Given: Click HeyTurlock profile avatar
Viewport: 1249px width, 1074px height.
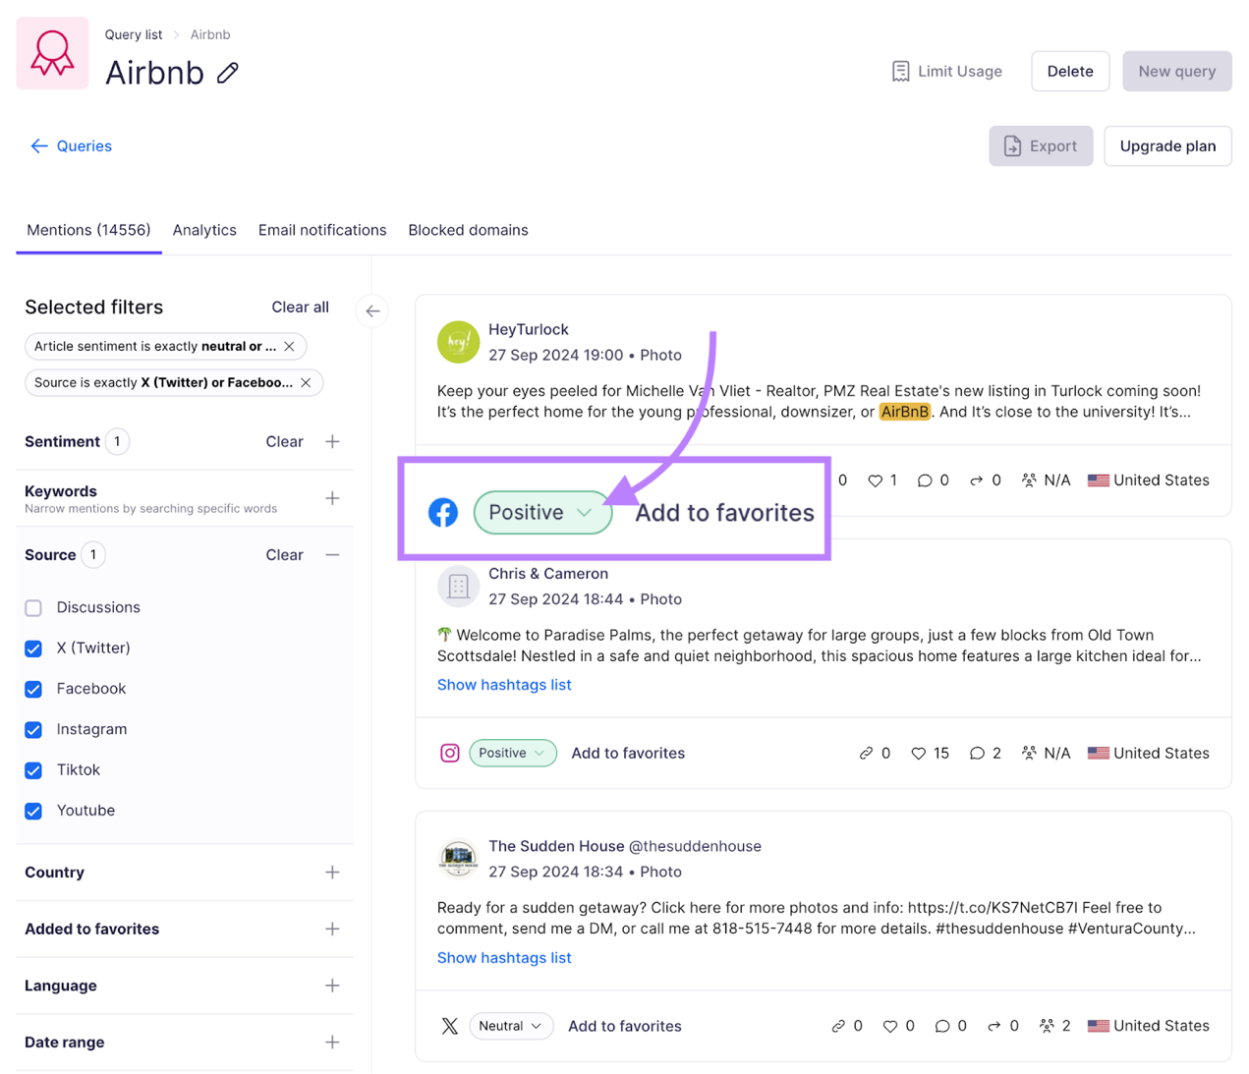Looking at the screenshot, I should pos(458,342).
